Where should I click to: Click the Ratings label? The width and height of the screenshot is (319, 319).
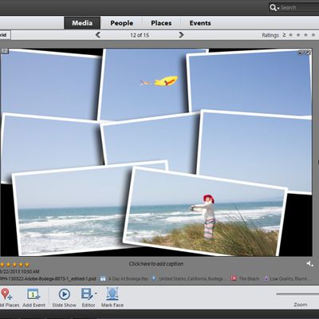[x=270, y=35]
